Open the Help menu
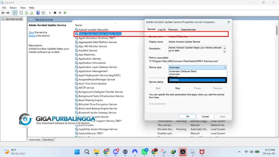 tap(31, 8)
